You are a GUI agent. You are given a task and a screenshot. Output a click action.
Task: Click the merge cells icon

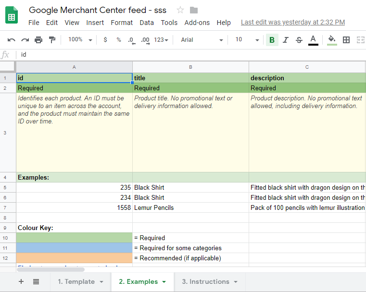tap(360, 40)
